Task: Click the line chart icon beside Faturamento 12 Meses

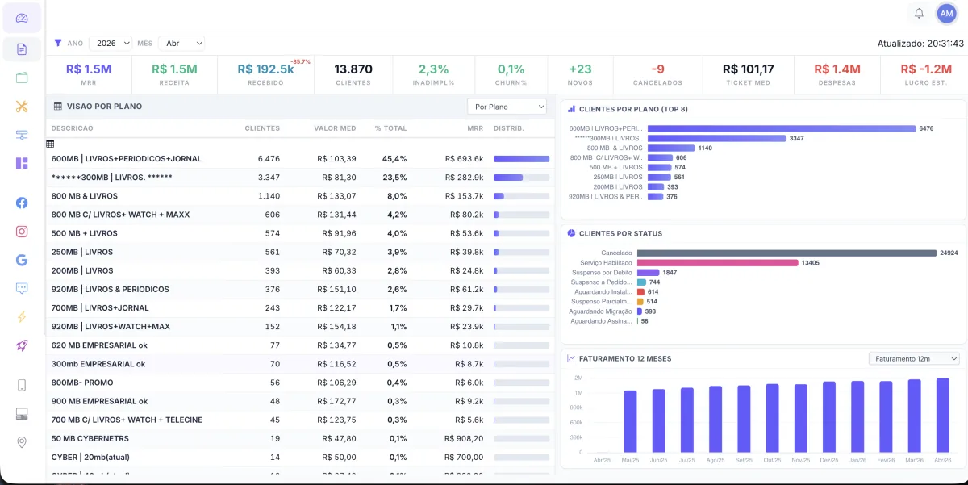Action: pyautogui.click(x=571, y=358)
